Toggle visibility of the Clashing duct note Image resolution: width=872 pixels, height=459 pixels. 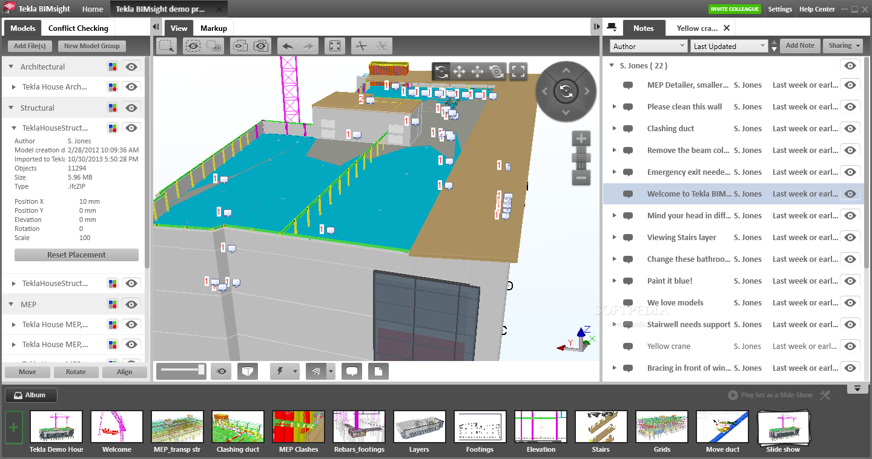tap(850, 128)
